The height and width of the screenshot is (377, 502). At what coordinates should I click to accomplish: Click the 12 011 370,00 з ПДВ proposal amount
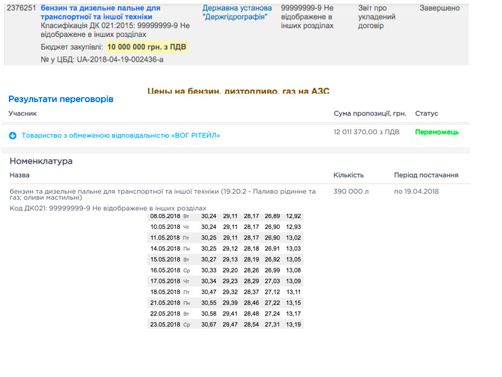click(x=365, y=132)
